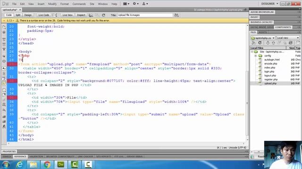
Task: Click the Preview in browser globe icon
Action: pyautogui.click(x=91, y=15)
